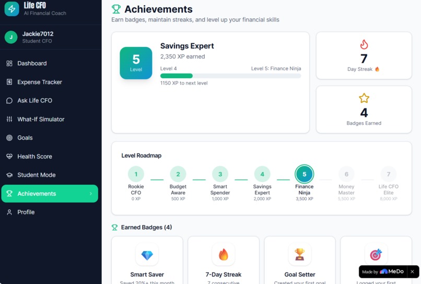Screen dimensions: 421x284
Task: Close the Made by MeDo banner
Action: point(412,271)
